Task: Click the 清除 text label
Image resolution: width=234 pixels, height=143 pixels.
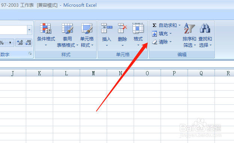Action: [x=163, y=42]
